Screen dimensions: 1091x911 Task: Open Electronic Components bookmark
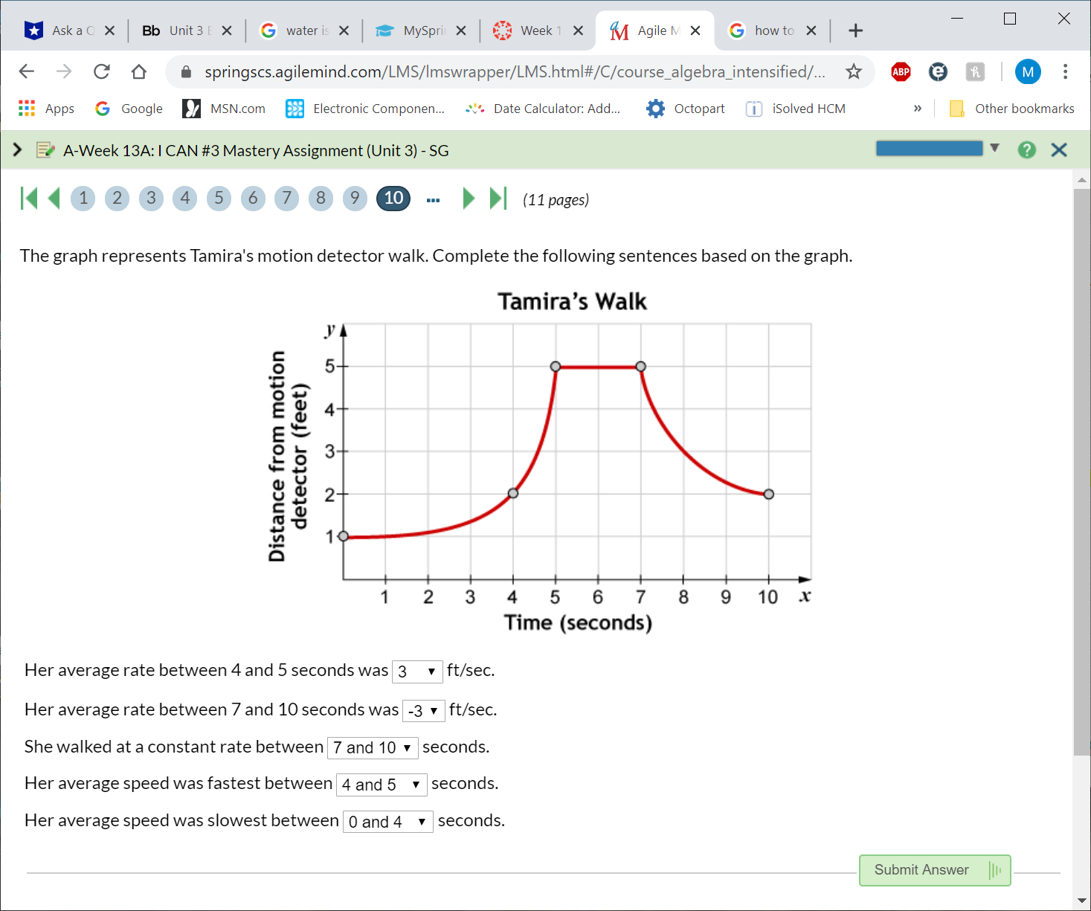coord(365,109)
